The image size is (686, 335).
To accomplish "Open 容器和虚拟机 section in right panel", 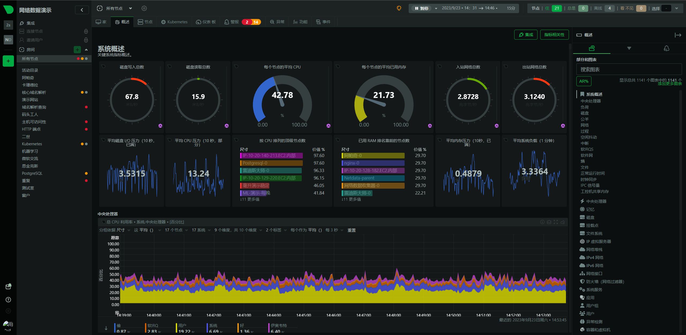I will click(598, 330).
